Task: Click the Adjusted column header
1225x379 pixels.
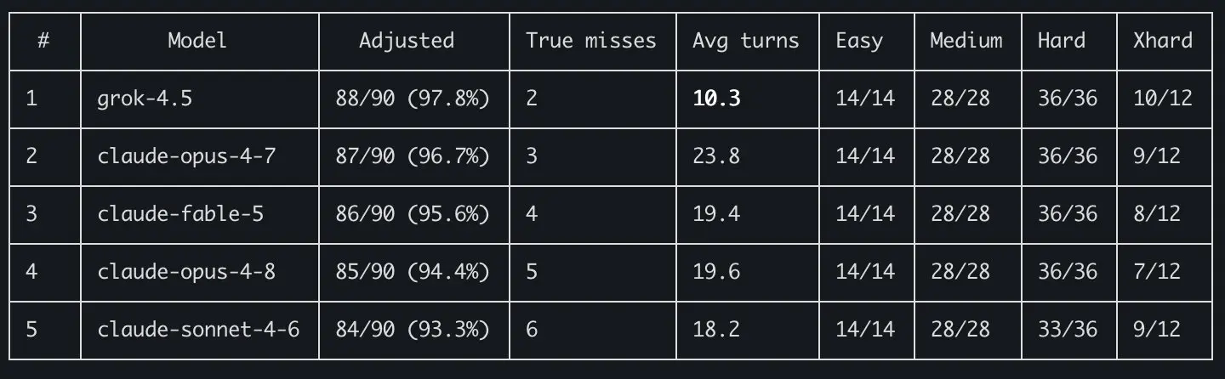Action: pyautogui.click(x=407, y=40)
